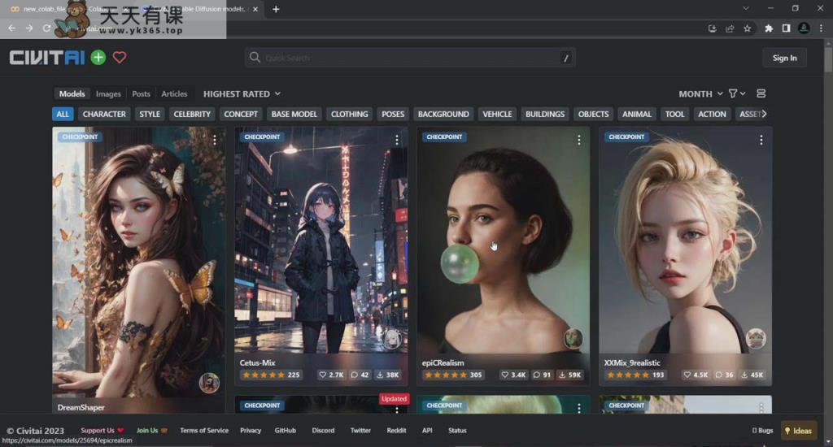Bookmark page with browser star icon
833x447 pixels.
(748, 28)
